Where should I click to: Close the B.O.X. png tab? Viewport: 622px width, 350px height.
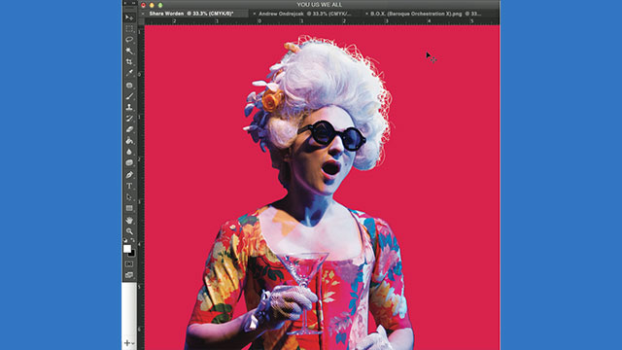coord(366,14)
